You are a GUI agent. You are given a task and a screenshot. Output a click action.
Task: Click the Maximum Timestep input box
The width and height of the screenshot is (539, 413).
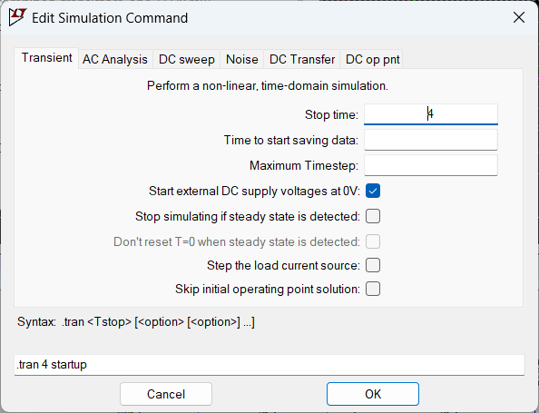tap(431, 165)
